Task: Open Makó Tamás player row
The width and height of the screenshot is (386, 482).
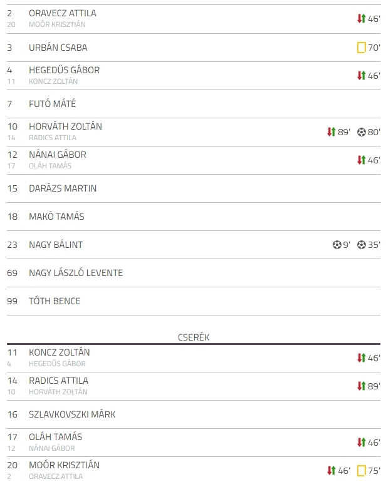Action: pos(56,217)
